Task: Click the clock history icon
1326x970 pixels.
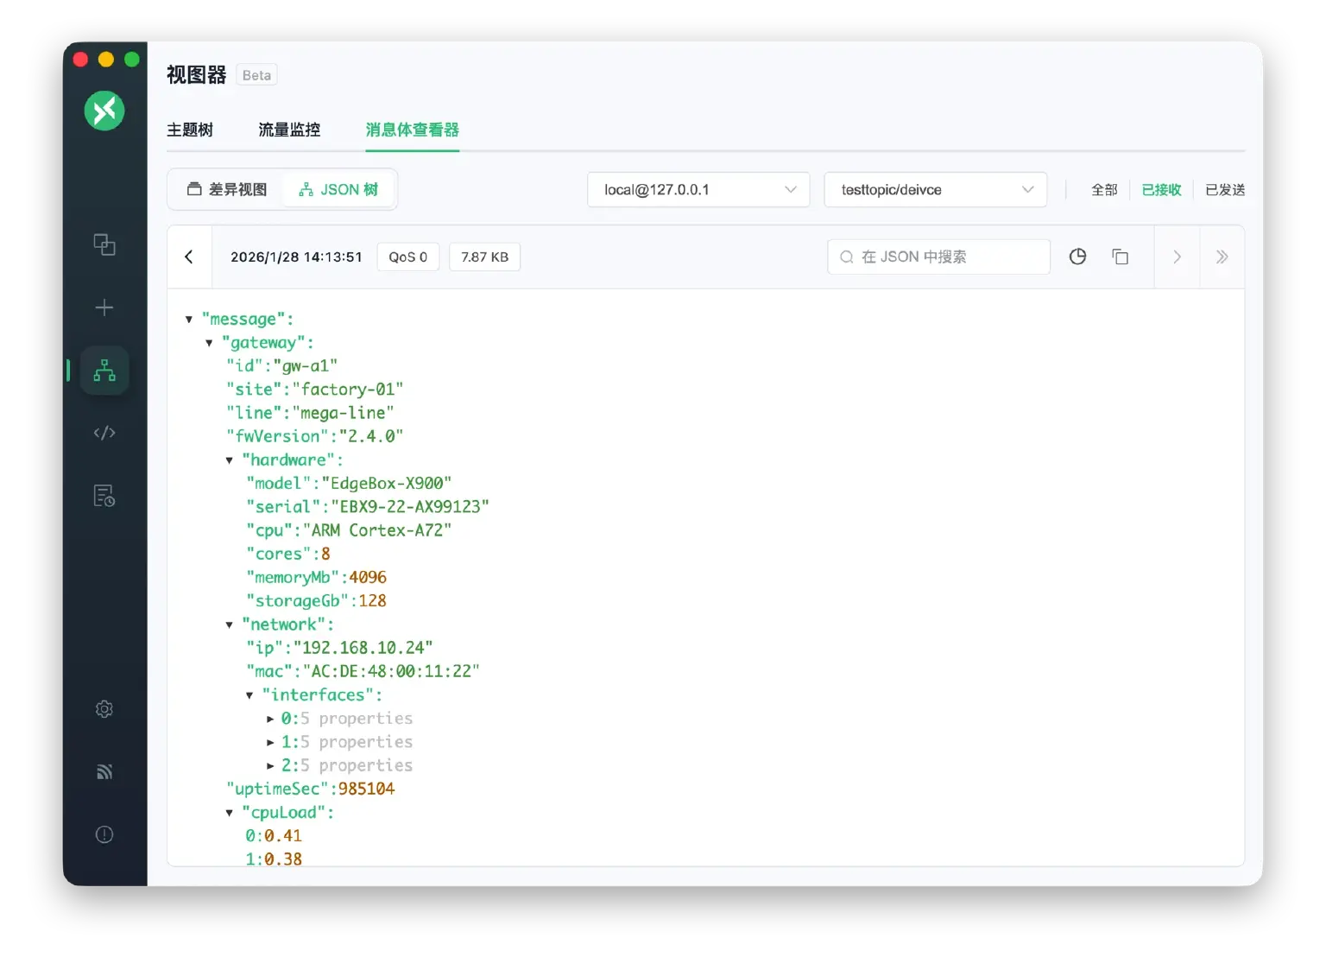Action: (1077, 257)
